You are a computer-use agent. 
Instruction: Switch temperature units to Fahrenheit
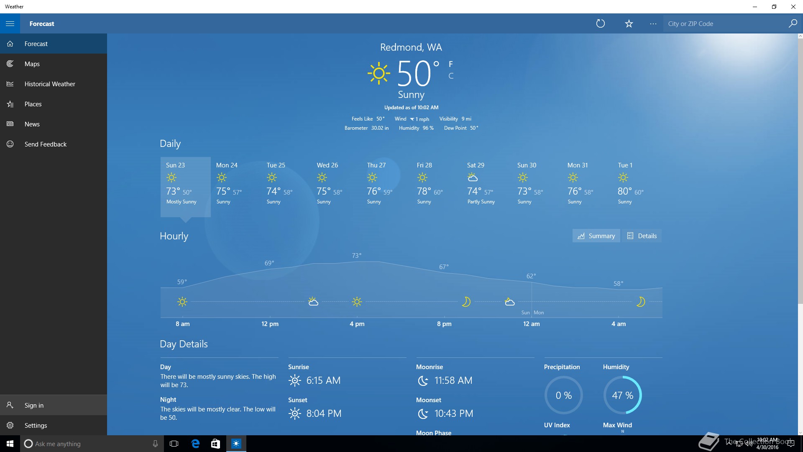(450, 64)
